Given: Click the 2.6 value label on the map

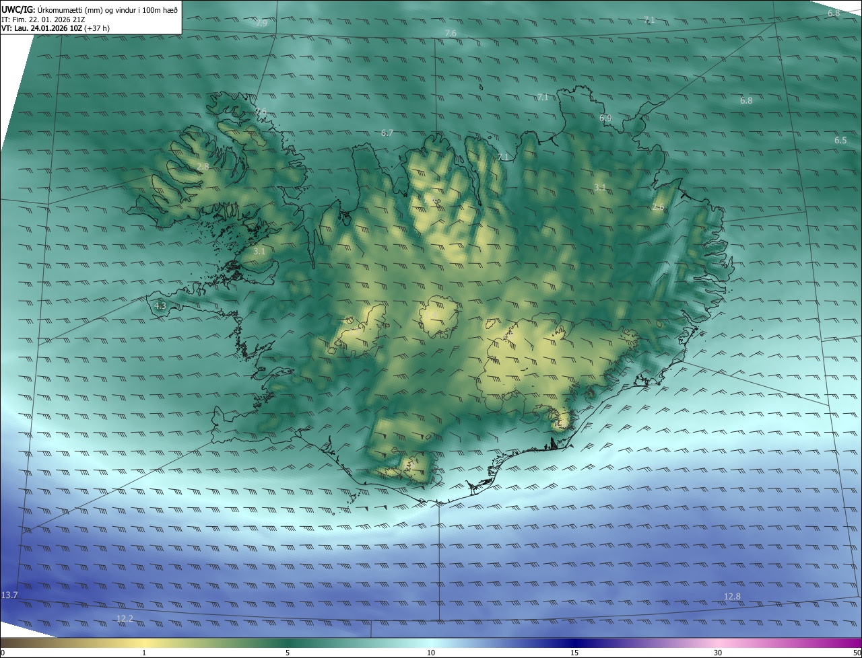Looking at the screenshot, I should [658, 207].
